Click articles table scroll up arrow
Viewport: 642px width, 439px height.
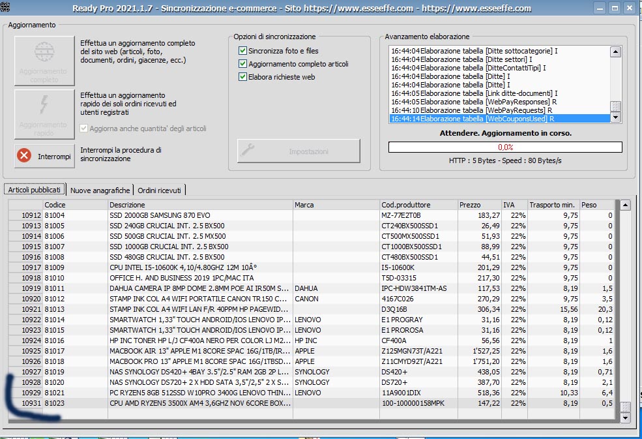tap(625, 205)
